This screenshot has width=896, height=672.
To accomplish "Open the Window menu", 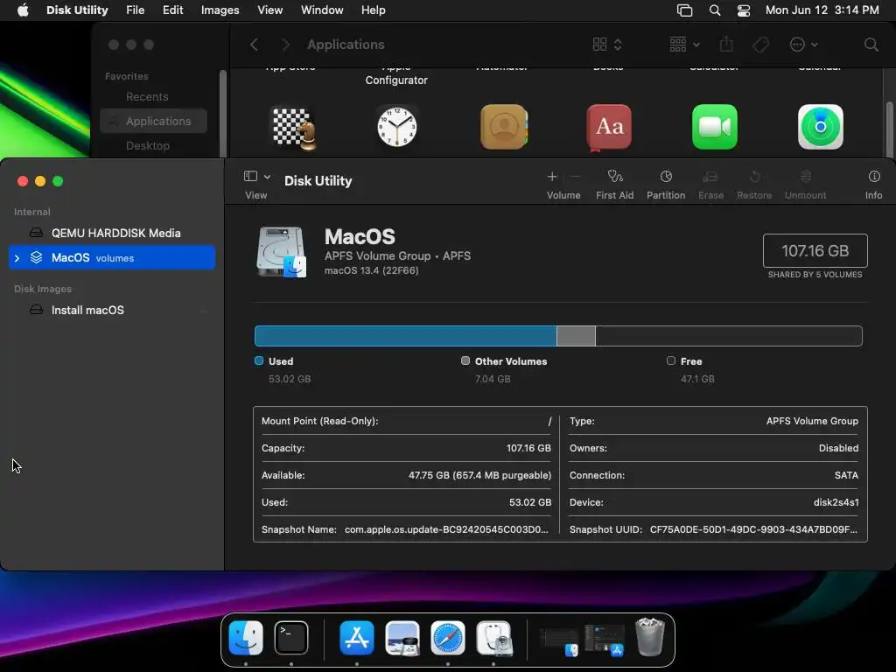I will tap(322, 10).
